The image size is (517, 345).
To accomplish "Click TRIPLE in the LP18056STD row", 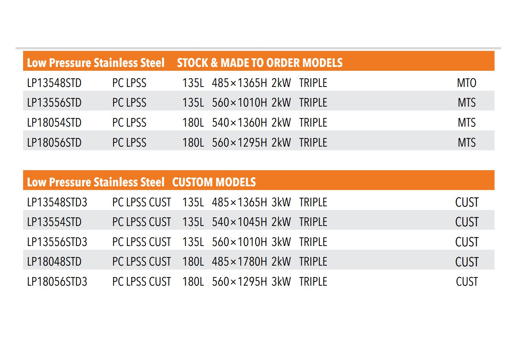I will [313, 142].
